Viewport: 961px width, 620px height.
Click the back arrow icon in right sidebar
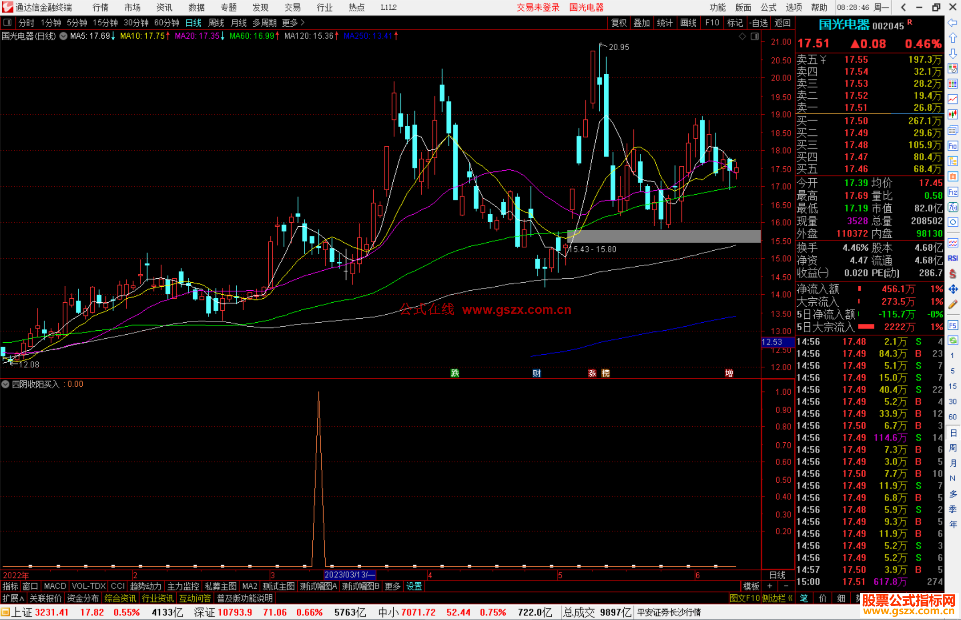click(953, 23)
